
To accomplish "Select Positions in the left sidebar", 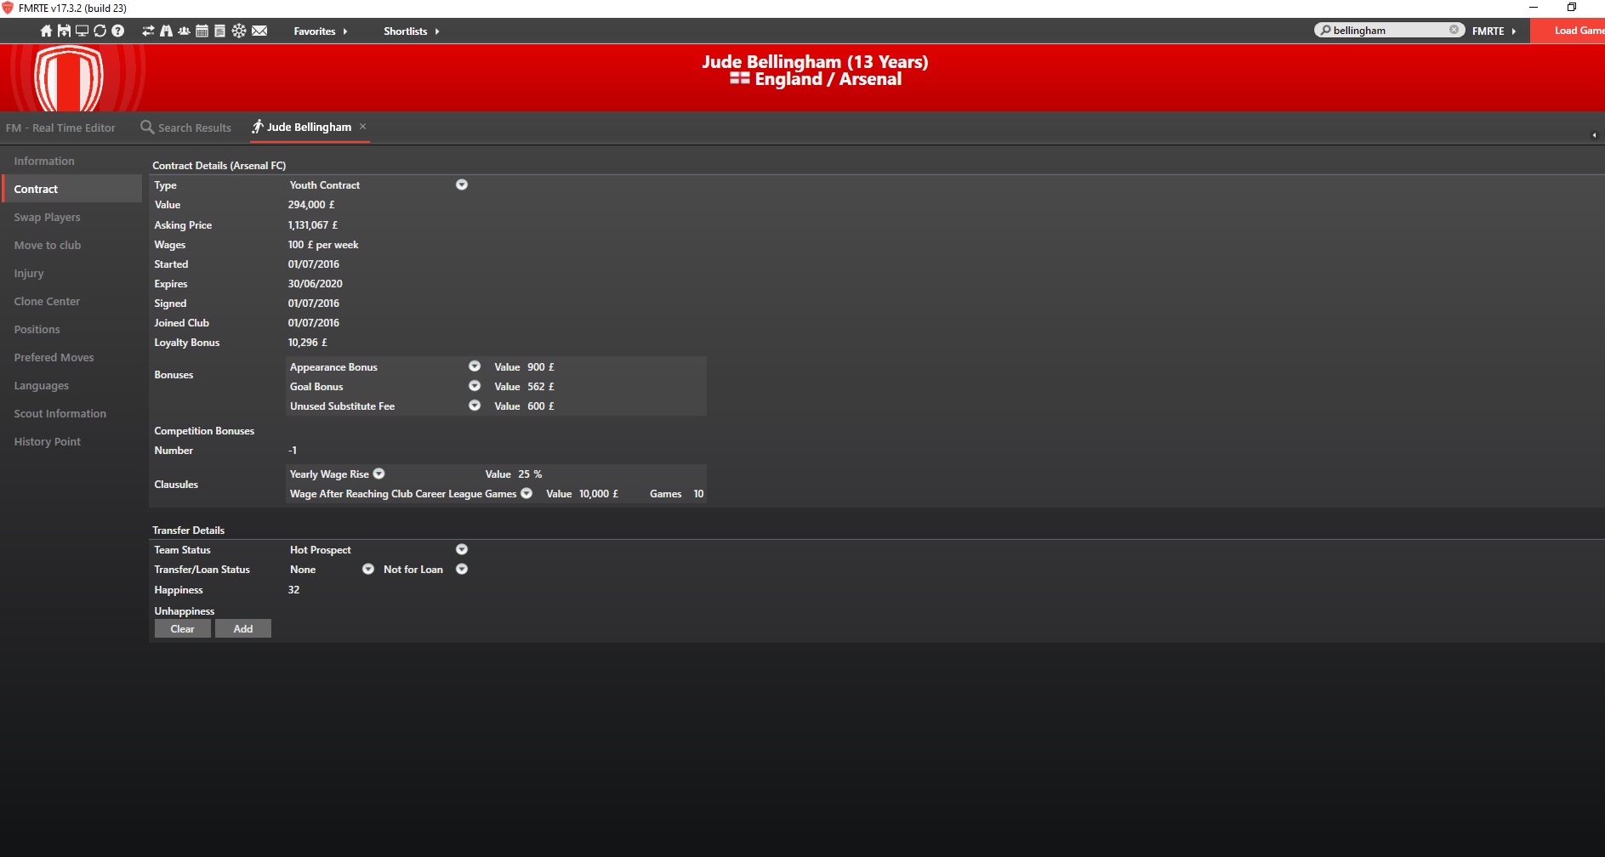I will coord(37,330).
